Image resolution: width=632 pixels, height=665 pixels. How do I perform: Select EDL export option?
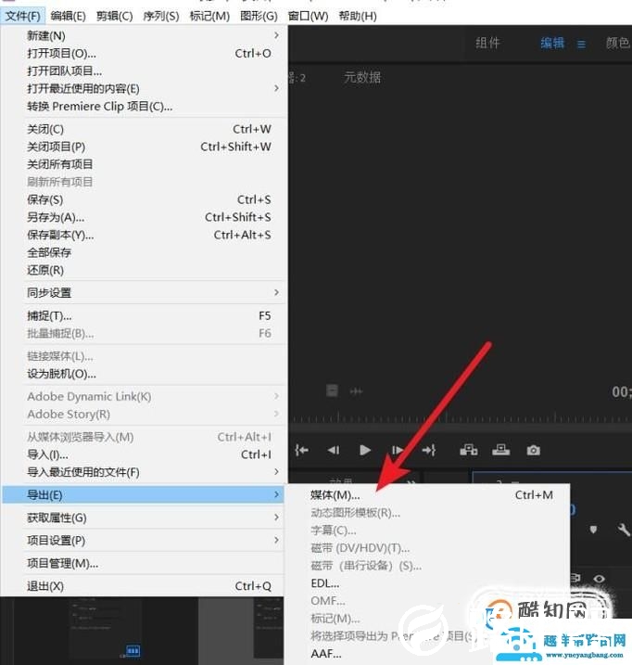(428, 583)
